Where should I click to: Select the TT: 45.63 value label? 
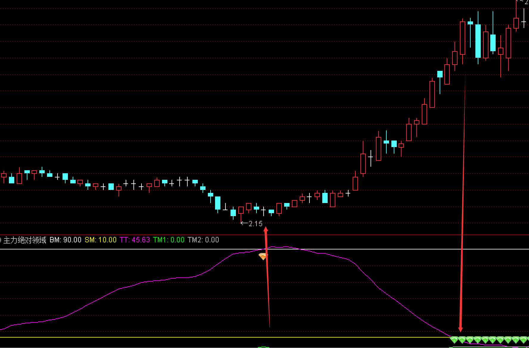click(135, 240)
